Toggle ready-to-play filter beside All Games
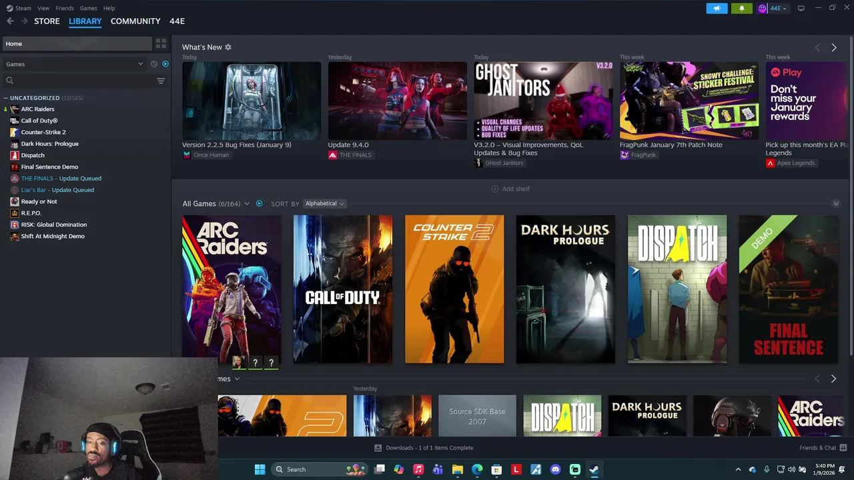Image resolution: width=854 pixels, height=480 pixels. (x=260, y=203)
